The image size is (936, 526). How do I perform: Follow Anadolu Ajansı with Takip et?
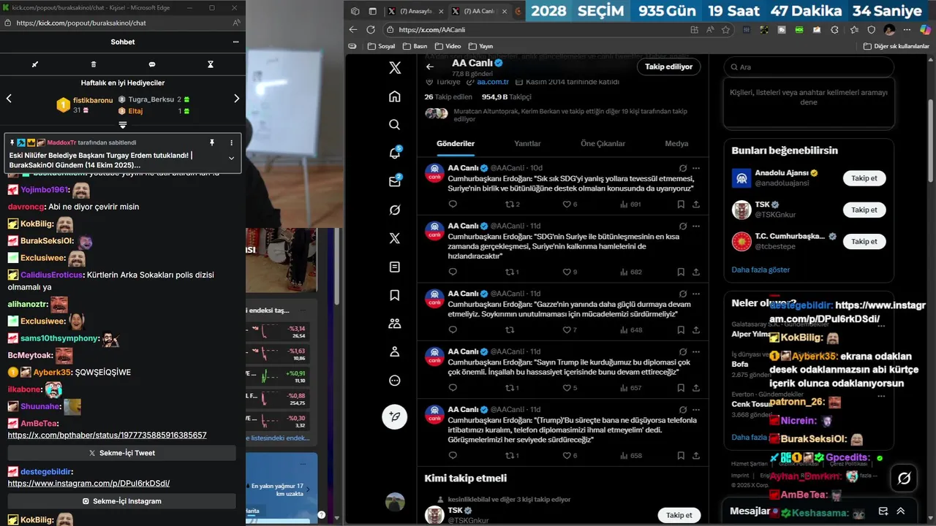click(864, 178)
